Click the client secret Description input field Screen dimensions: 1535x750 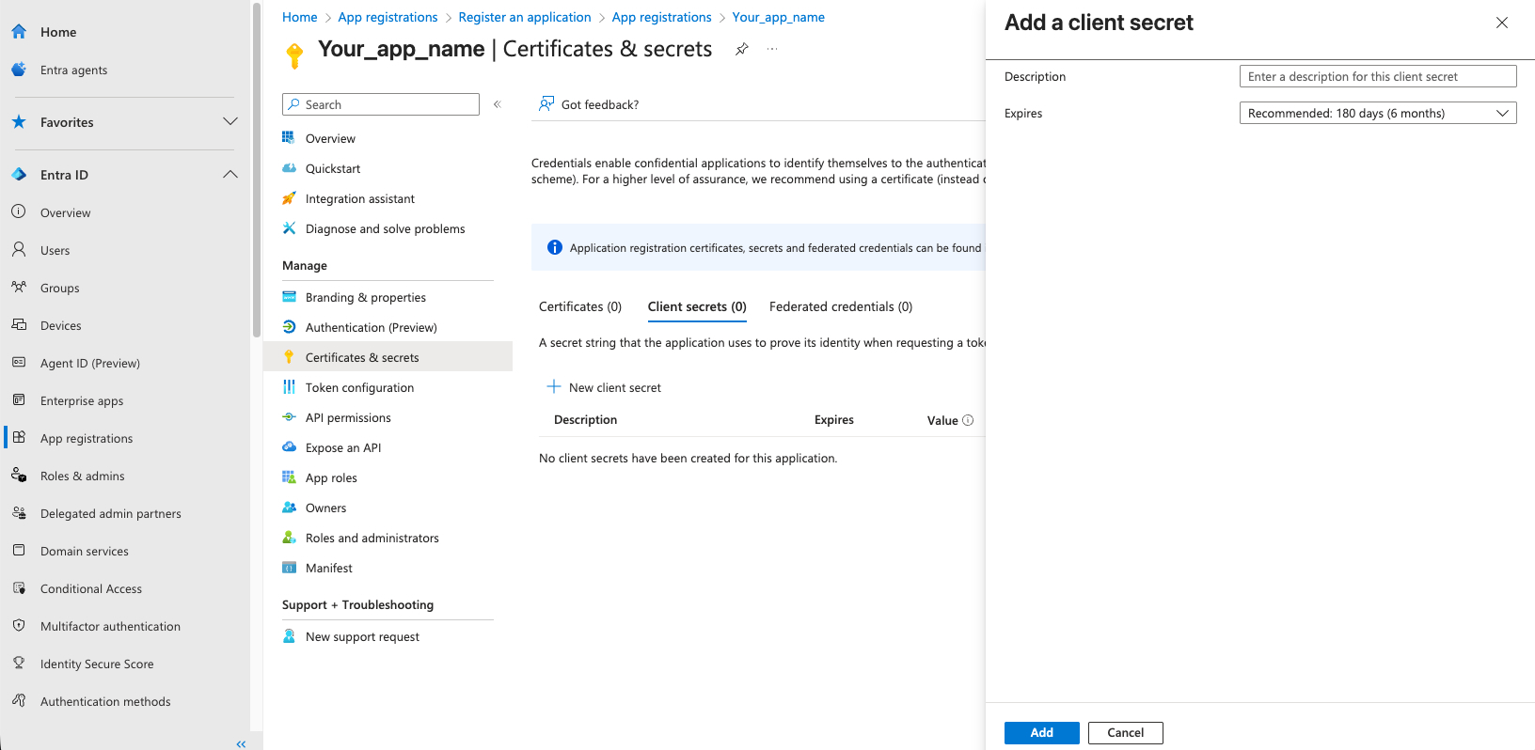pyautogui.click(x=1377, y=76)
